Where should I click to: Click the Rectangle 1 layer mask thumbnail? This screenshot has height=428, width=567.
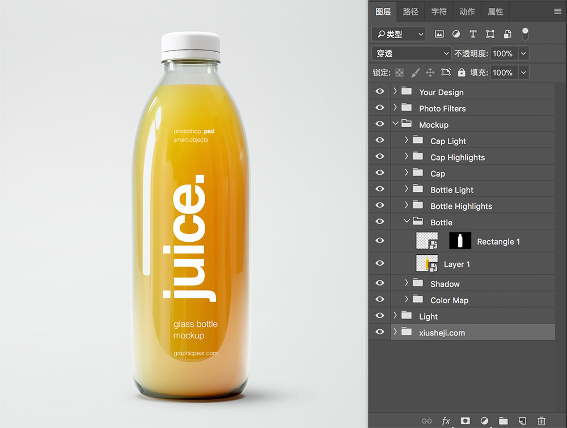[460, 241]
